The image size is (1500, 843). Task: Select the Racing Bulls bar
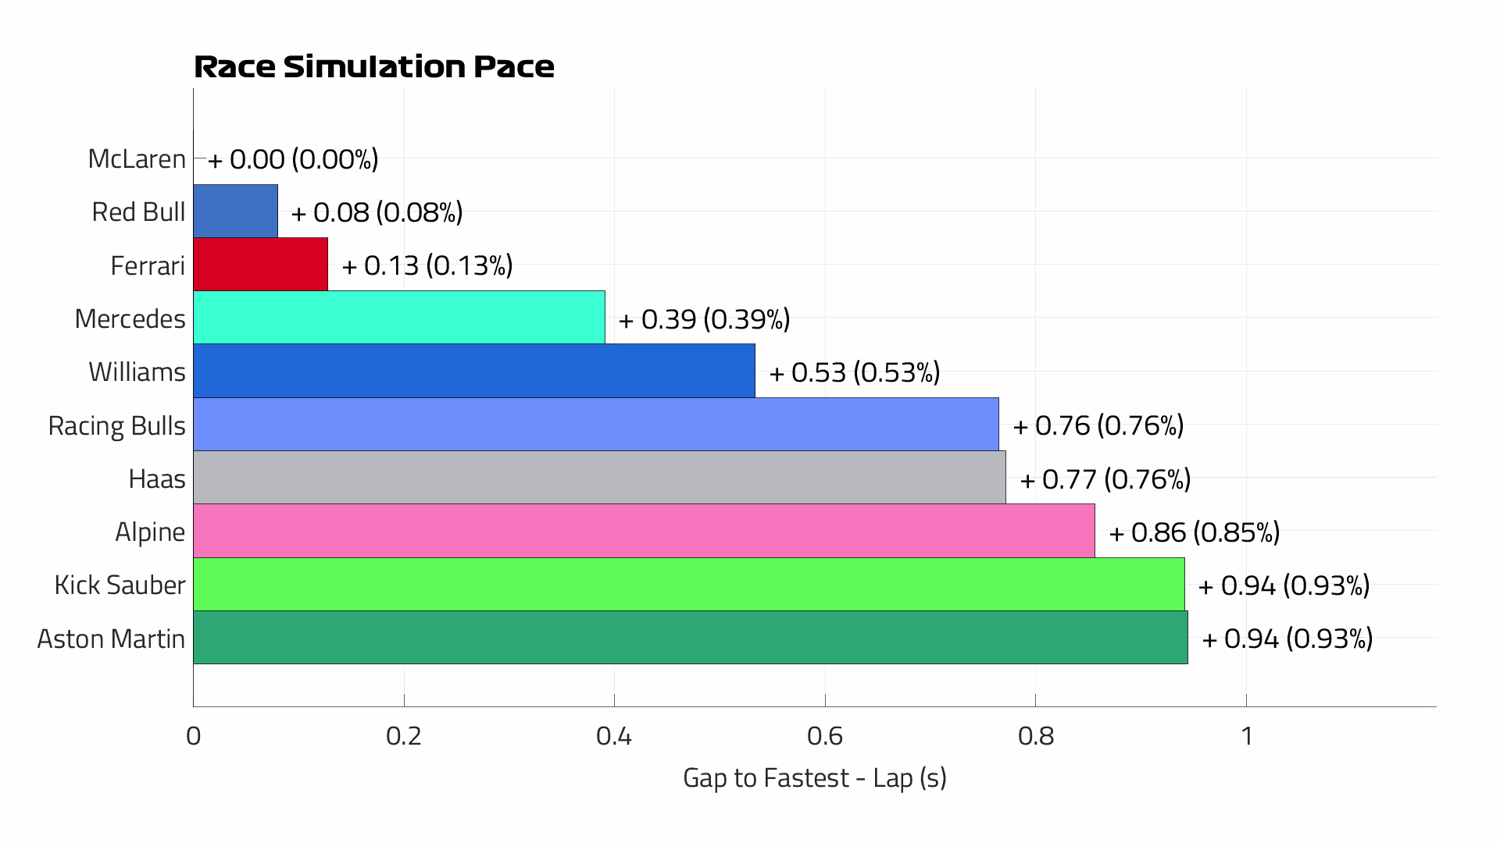pos(595,425)
